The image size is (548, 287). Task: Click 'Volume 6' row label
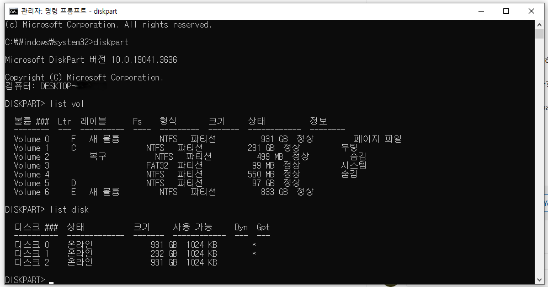point(31,192)
